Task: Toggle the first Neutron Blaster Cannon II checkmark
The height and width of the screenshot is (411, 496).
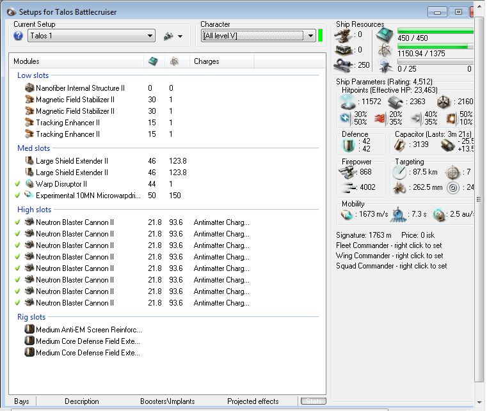Action: tap(18, 222)
